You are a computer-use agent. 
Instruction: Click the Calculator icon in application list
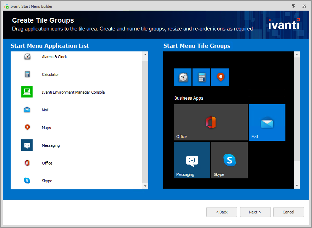point(27,74)
